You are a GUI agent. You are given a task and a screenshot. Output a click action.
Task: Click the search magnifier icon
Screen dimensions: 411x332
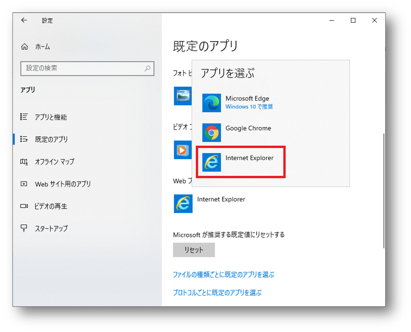tap(148, 68)
